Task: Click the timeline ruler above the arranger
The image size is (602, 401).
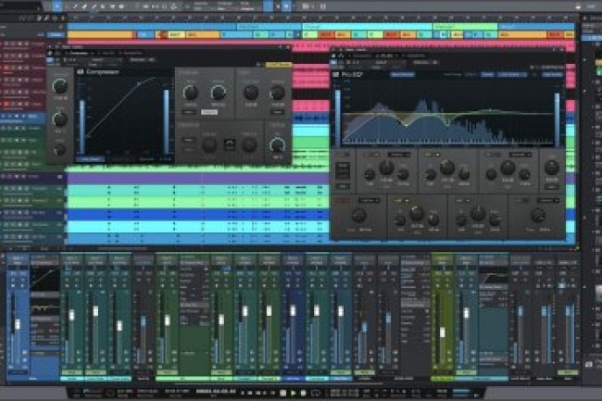Action: (x=321, y=18)
